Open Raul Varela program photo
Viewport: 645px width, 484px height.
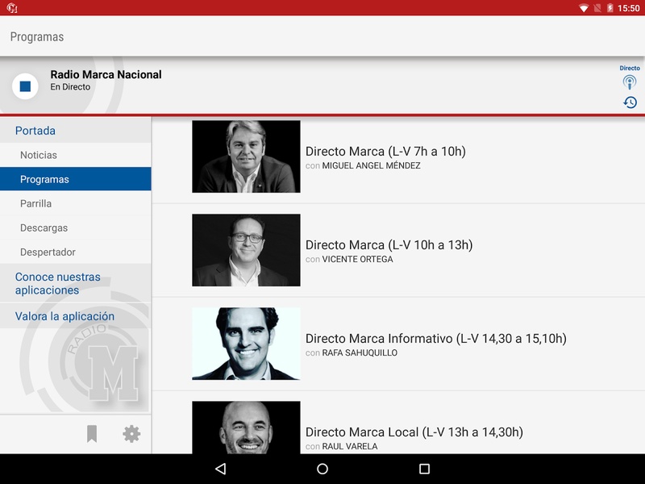point(246,428)
